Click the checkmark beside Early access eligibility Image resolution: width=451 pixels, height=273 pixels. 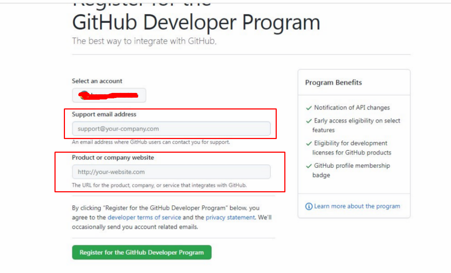309,121
